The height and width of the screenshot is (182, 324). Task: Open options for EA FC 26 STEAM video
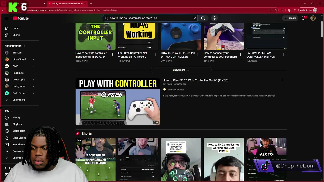click(x=283, y=54)
